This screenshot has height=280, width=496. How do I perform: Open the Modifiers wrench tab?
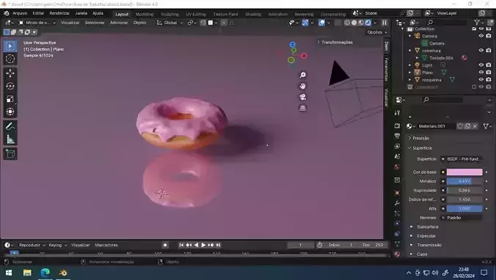(x=397, y=203)
